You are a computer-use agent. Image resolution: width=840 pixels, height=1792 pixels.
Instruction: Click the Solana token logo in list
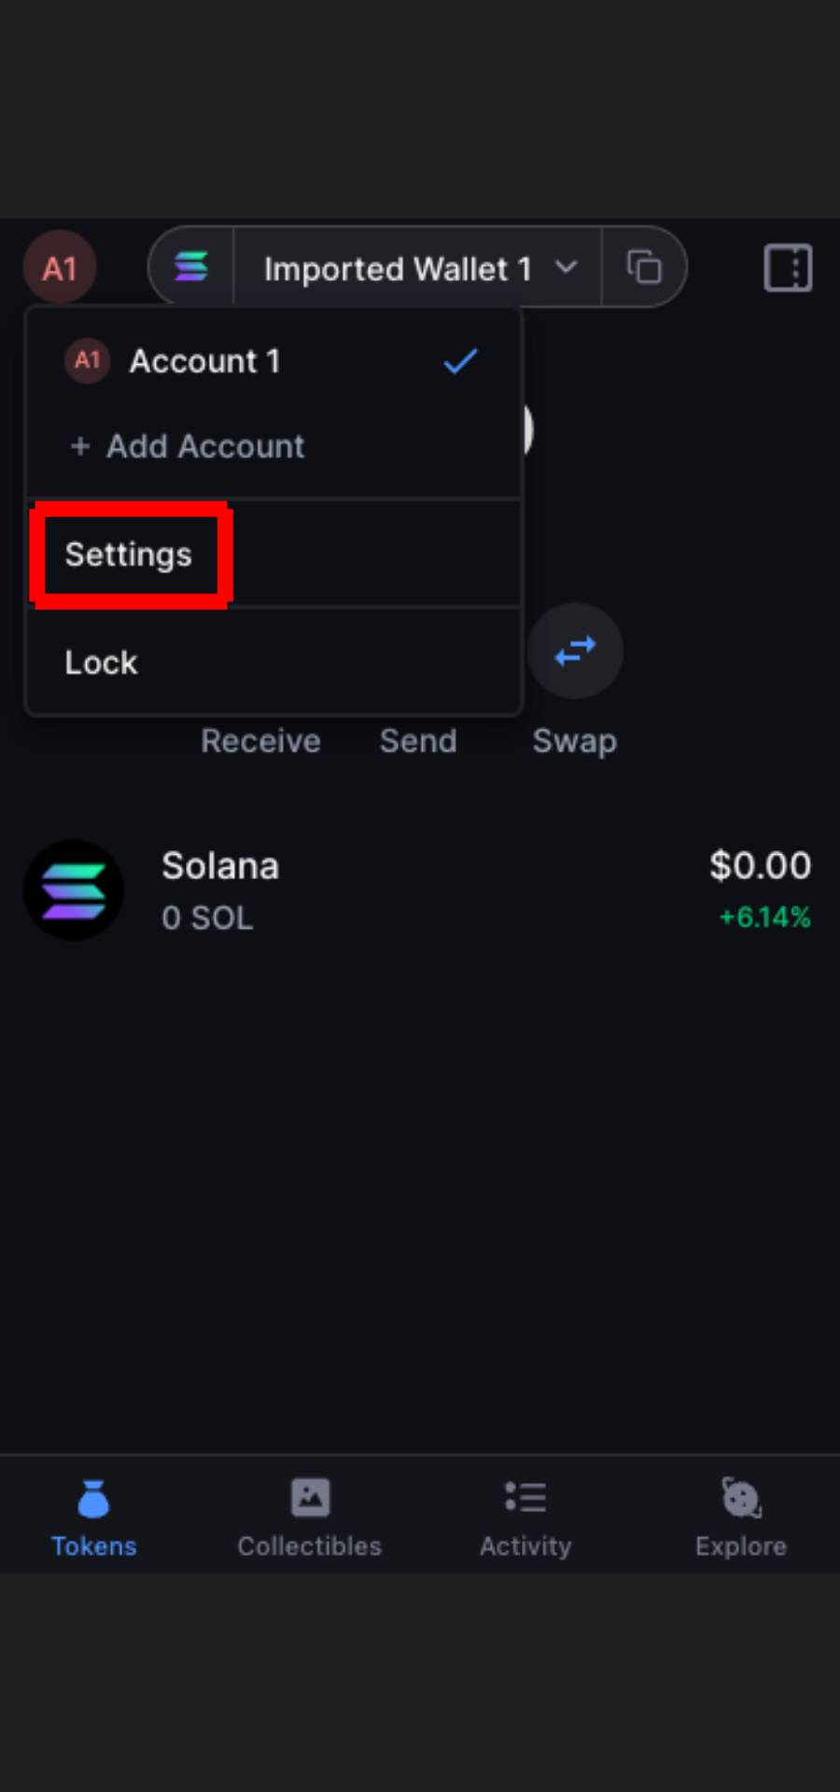coord(74,890)
